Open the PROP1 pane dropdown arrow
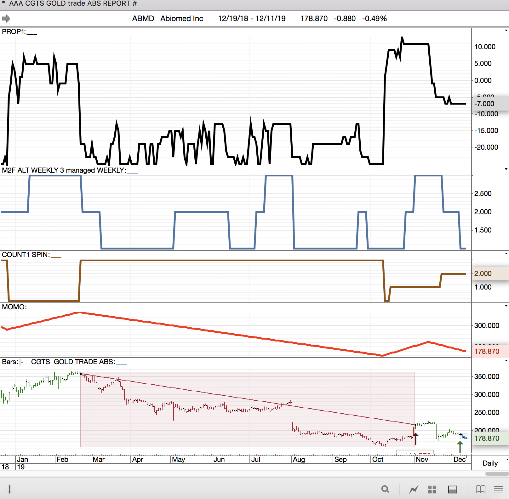509x499 pixels. [x=506, y=31]
